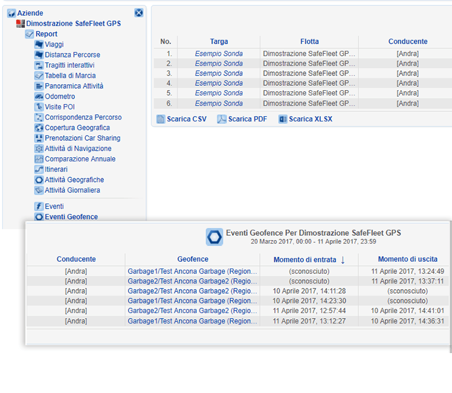Click the entry time 10 Aprile 2017, 14:23:30
Viewport: 452px width, 393px height.
pyautogui.click(x=309, y=300)
